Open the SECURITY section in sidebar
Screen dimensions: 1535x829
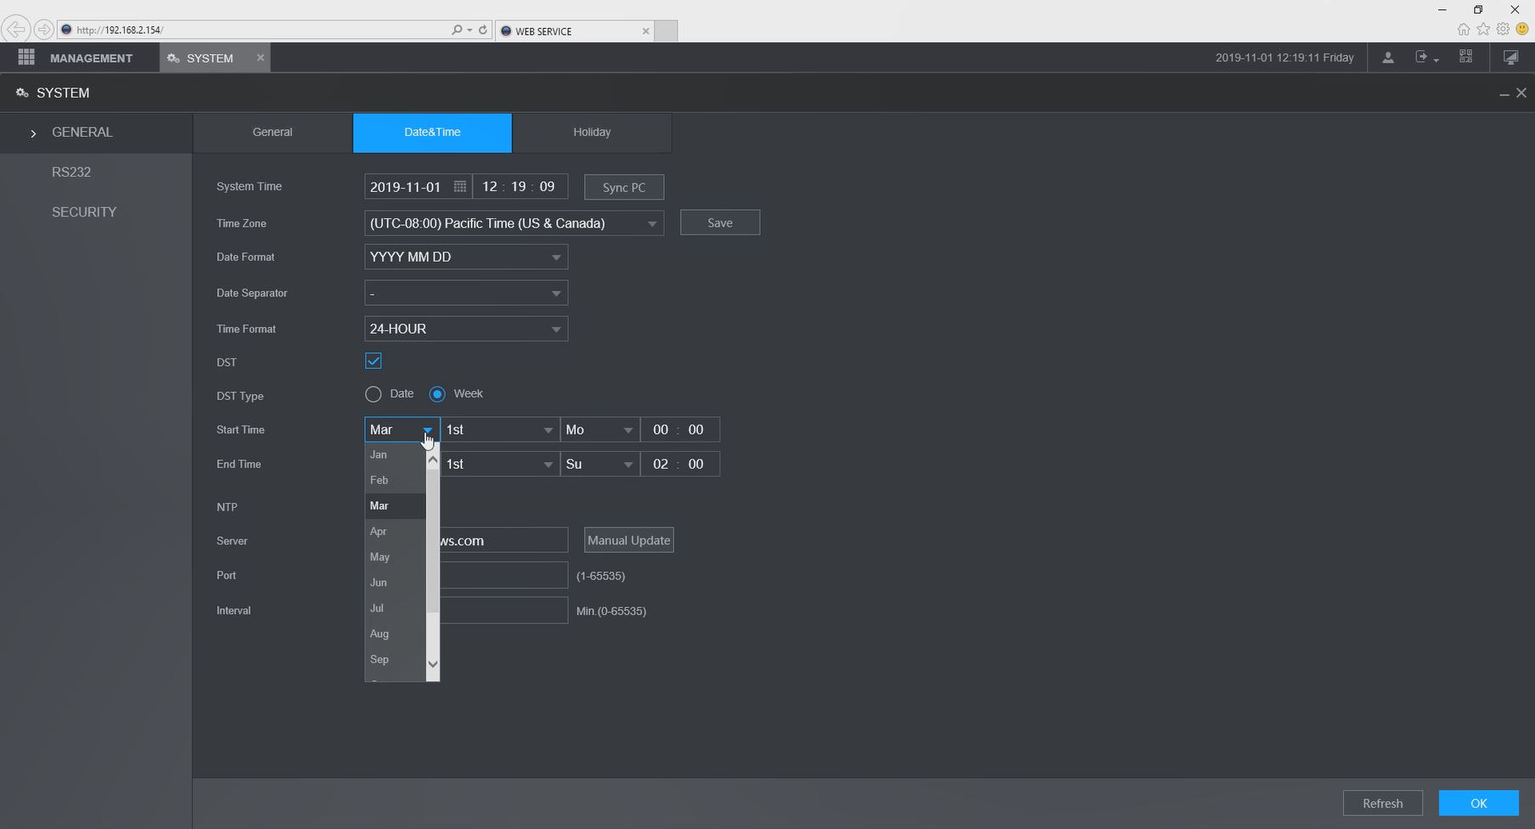(84, 212)
